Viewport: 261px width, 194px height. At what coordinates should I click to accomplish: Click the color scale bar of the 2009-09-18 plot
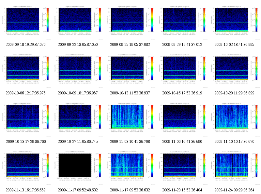tap(48, 20)
